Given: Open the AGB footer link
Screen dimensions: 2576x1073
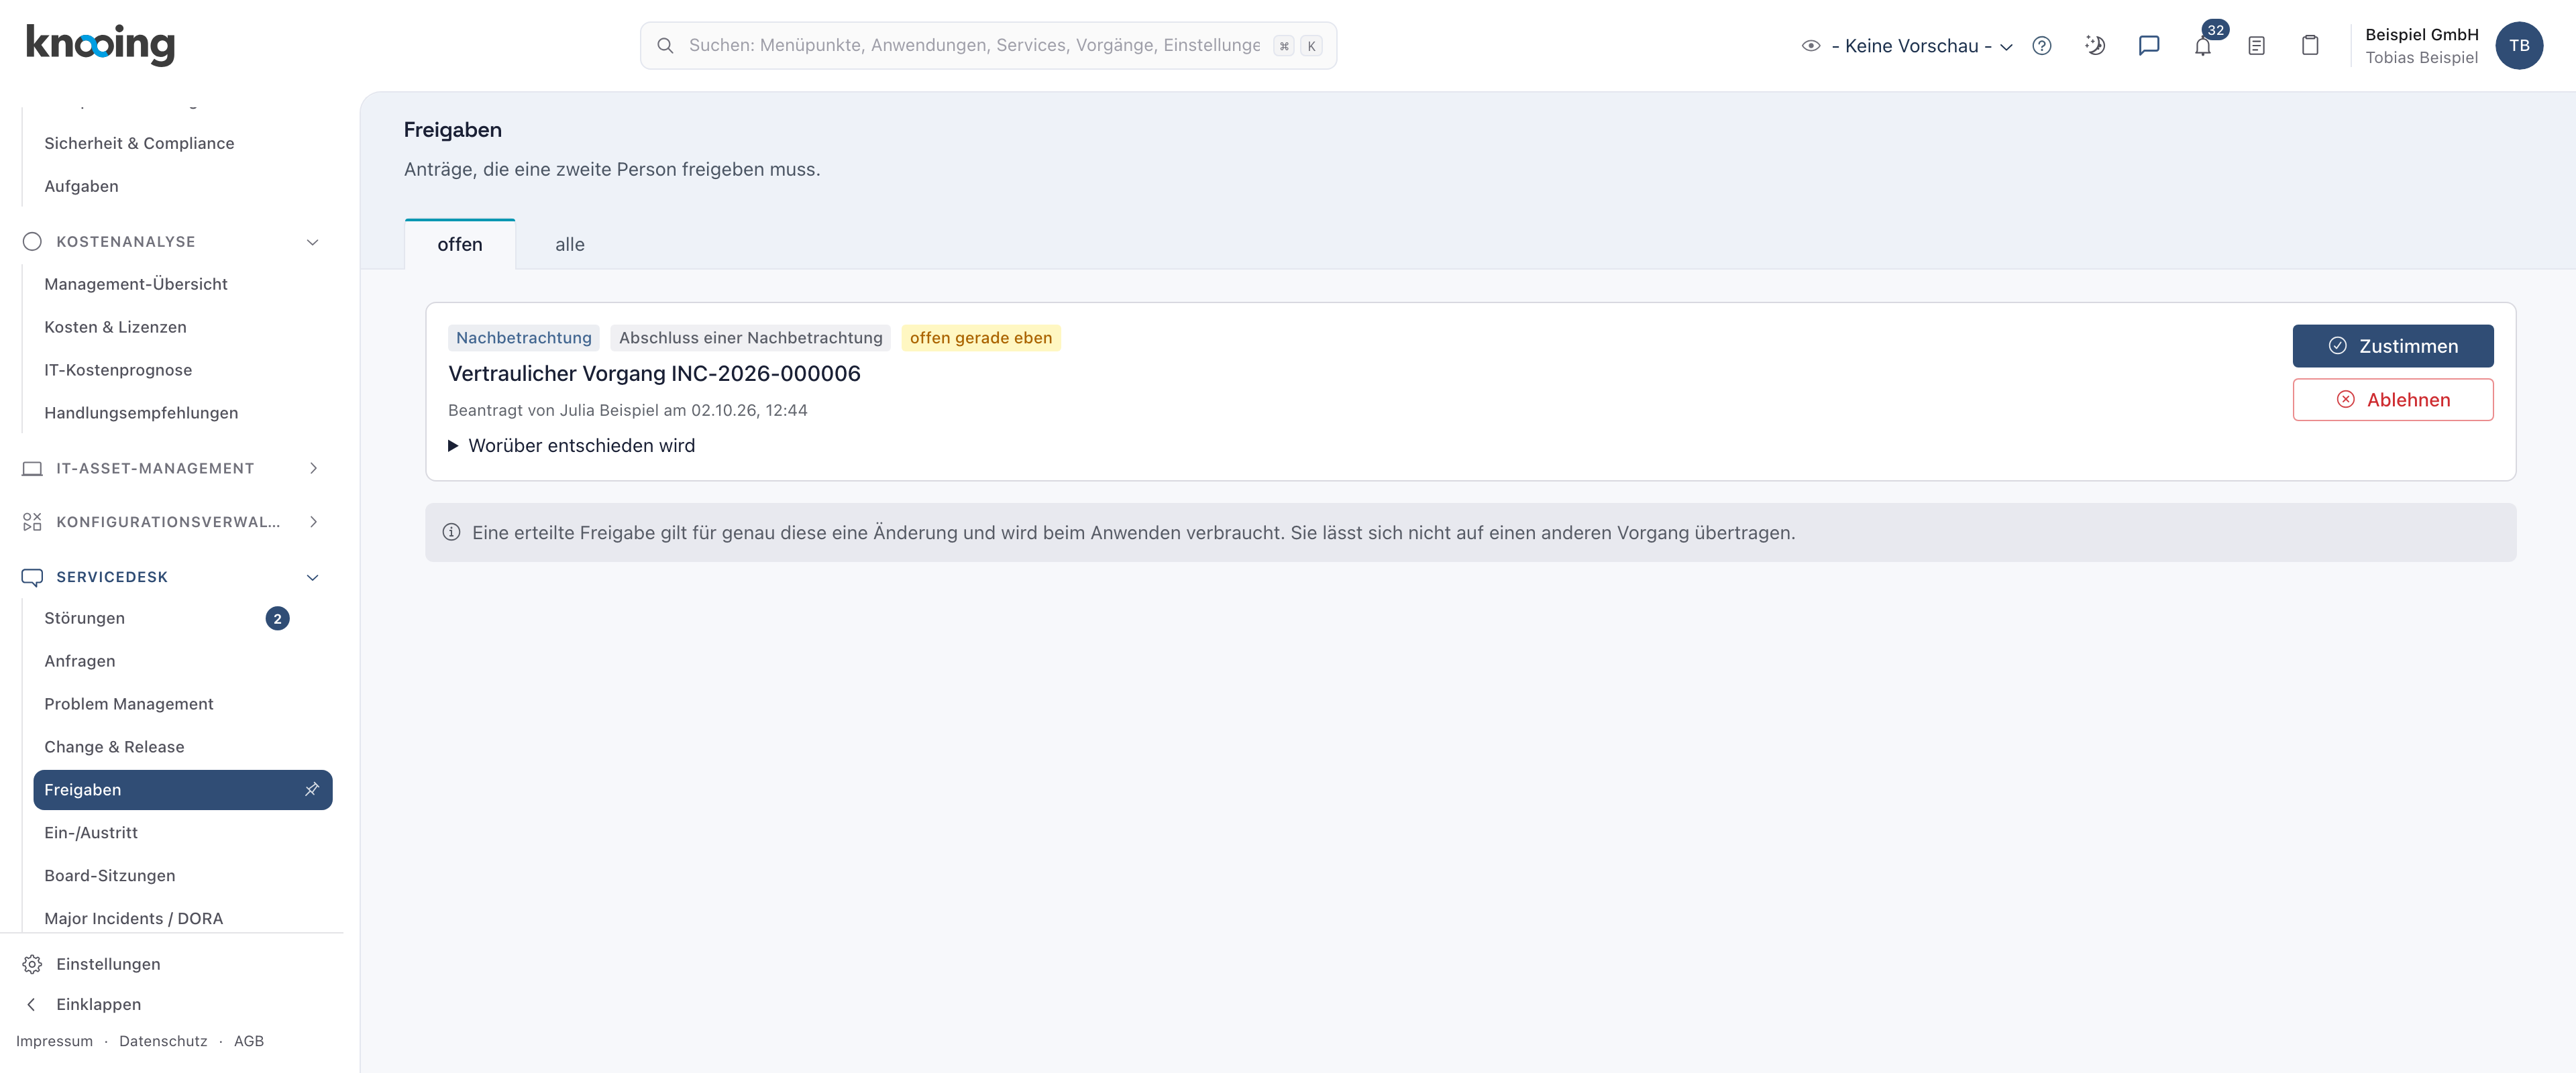Looking at the screenshot, I should pos(249,1041).
